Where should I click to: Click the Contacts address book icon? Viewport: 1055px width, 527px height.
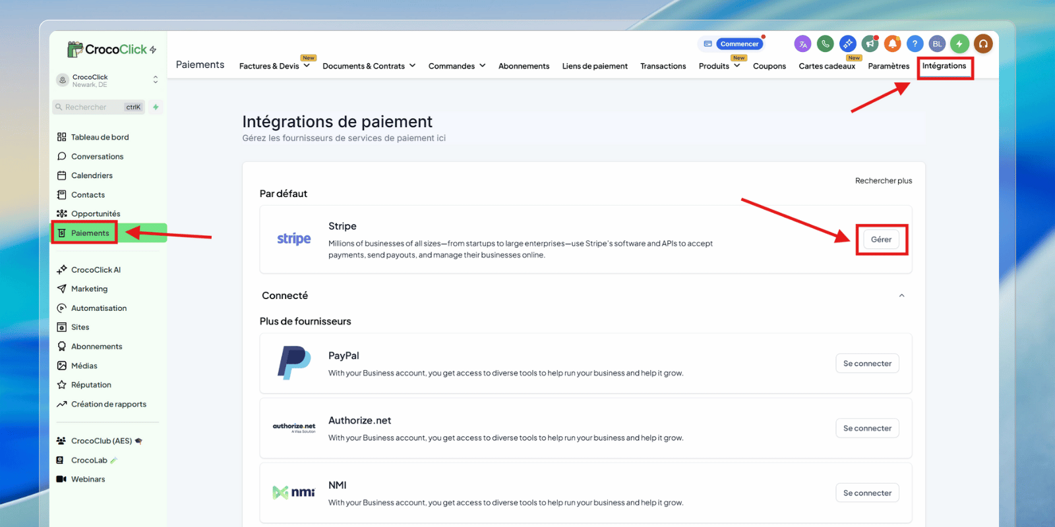tap(61, 194)
